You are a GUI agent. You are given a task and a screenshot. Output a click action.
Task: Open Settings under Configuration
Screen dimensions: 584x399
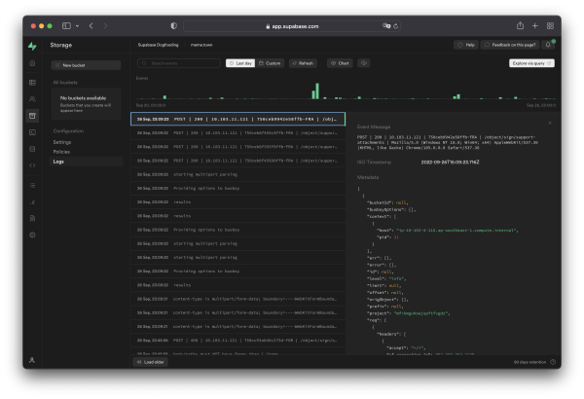tap(62, 142)
